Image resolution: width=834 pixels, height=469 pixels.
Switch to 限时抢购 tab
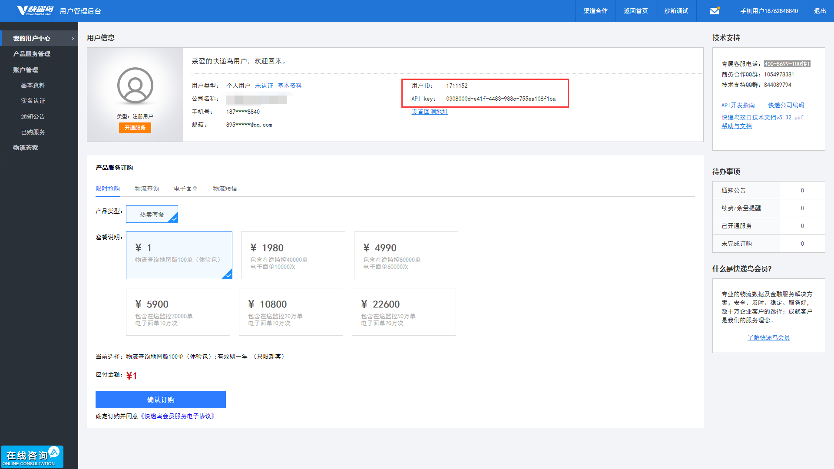coord(108,188)
